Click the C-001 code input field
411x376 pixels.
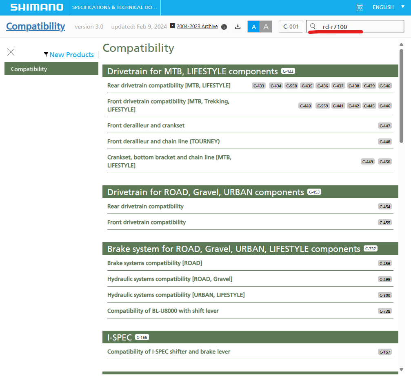click(291, 27)
